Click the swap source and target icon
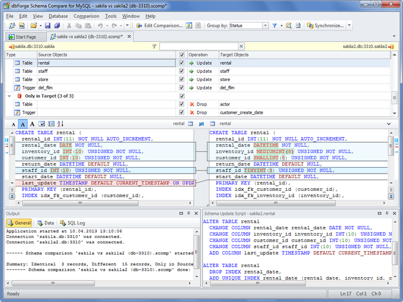Image resolution: width=403 pixels, height=302 pixels. (x=201, y=124)
